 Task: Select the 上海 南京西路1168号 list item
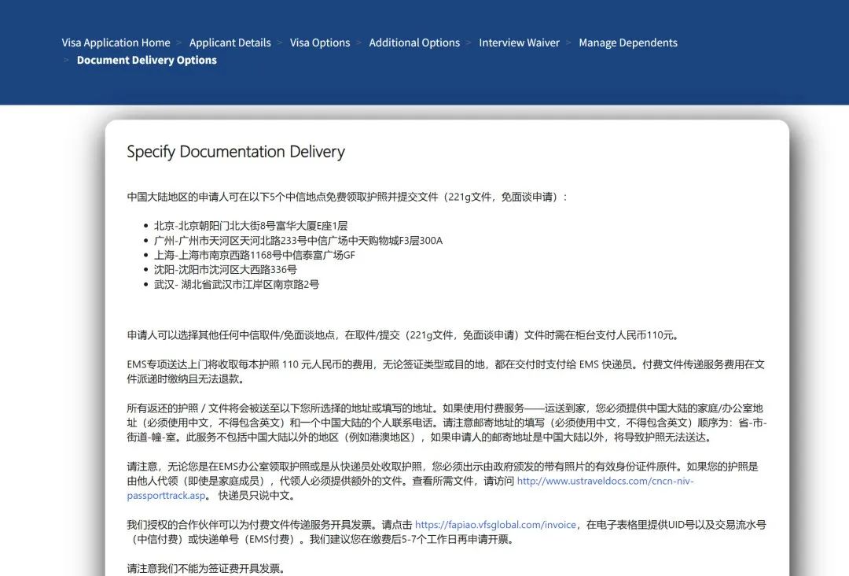click(x=255, y=255)
